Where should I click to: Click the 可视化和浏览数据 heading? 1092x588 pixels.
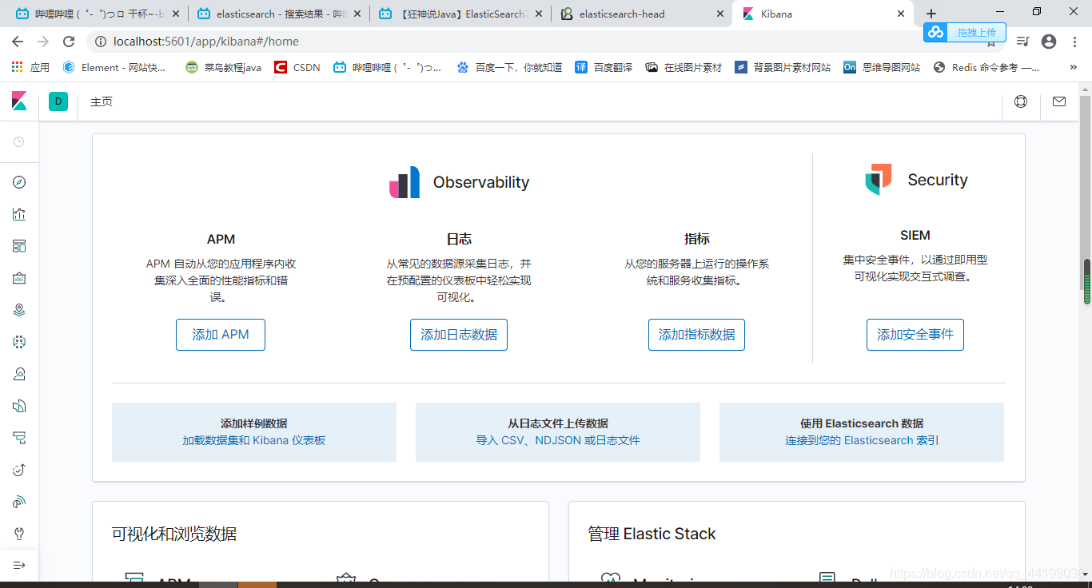pos(174,534)
